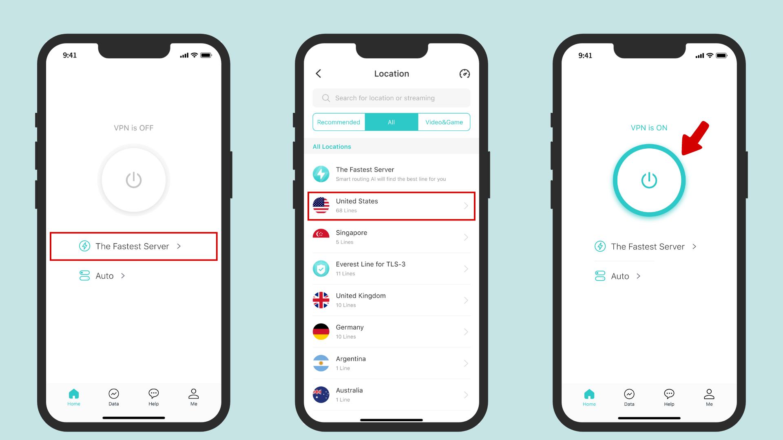783x440 pixels.
Task: Toggle VPN OFF on the left screen
Action: 133,180
